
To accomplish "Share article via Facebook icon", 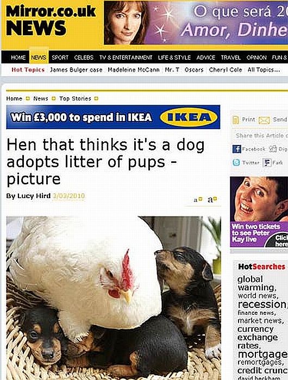I will tap(236, 149).
